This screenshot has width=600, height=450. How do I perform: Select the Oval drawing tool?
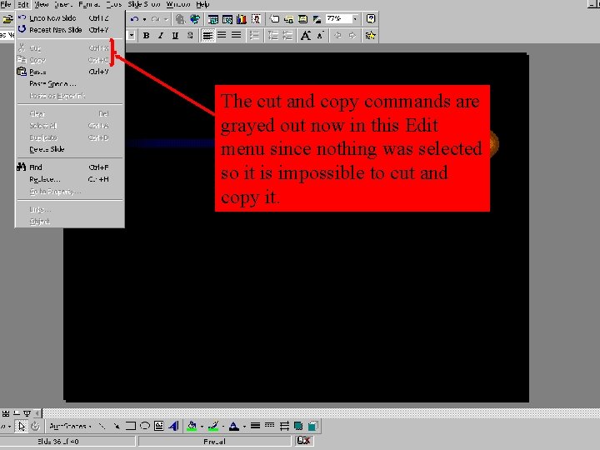point(145,426)
